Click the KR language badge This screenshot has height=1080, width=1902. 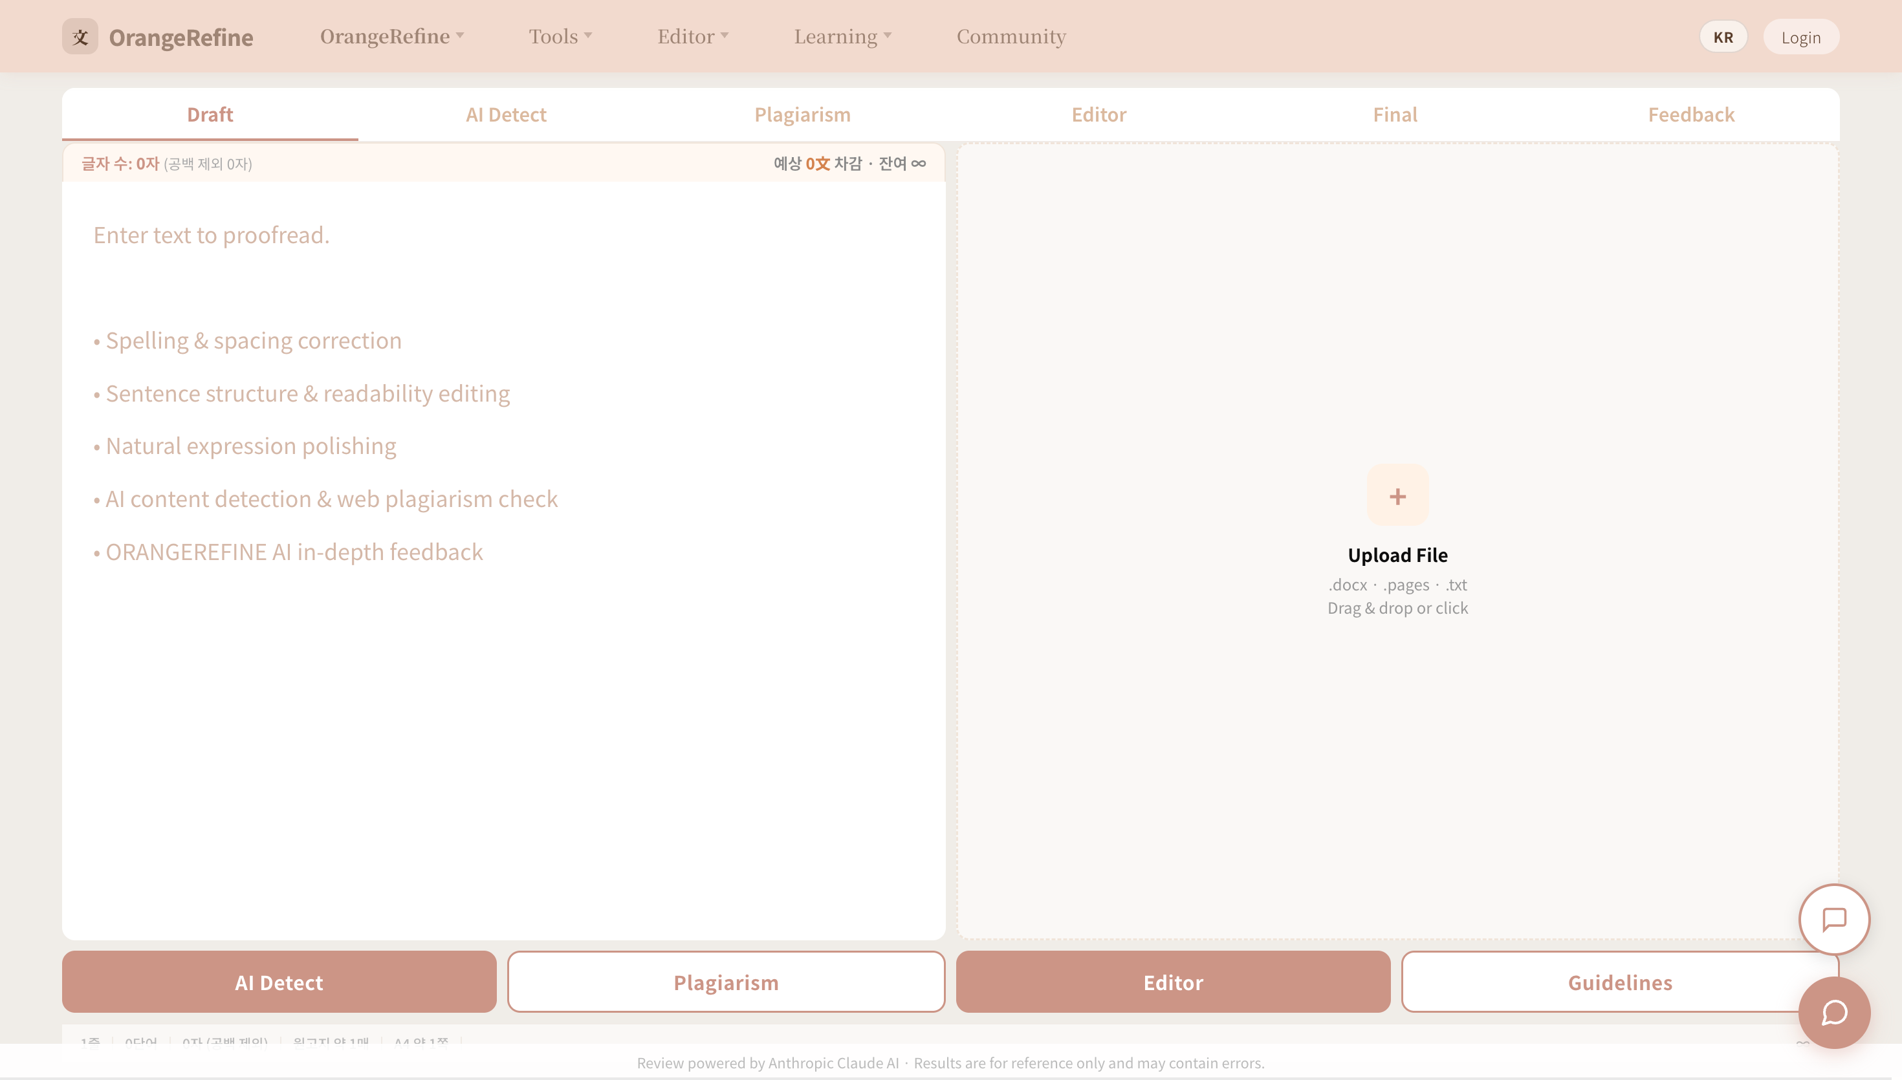point(1723,36)
